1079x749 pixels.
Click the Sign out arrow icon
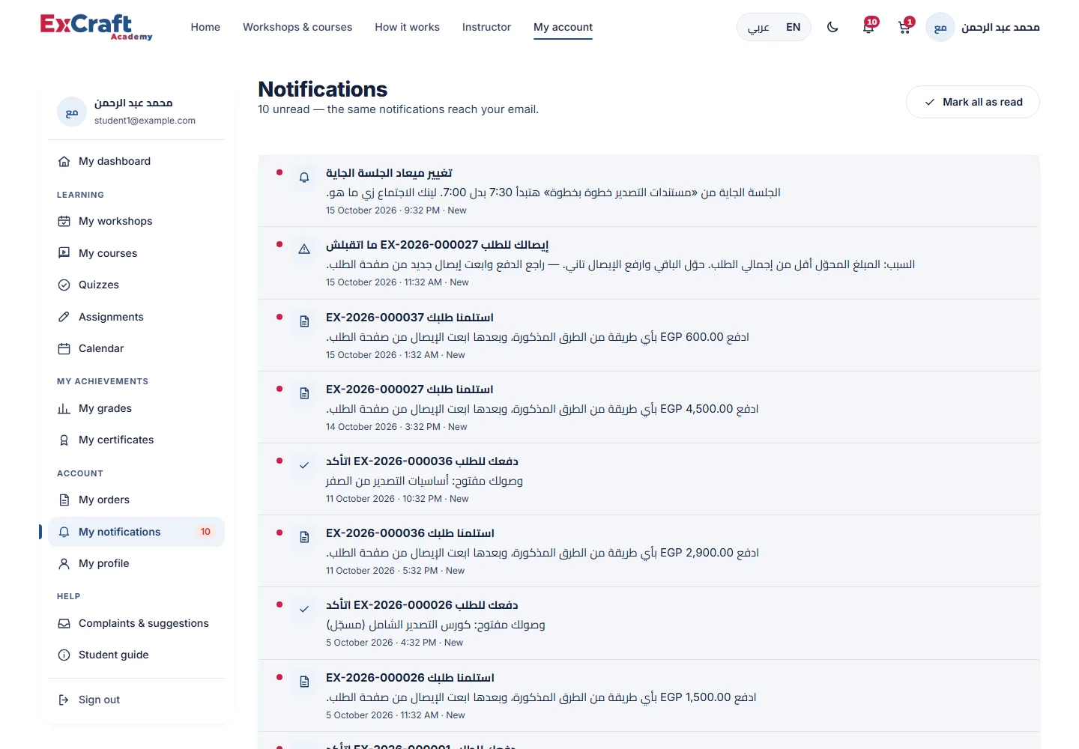(64, 700)
